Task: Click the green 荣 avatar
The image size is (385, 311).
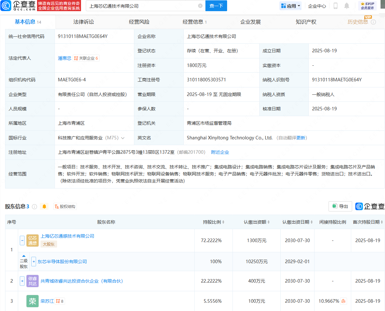Action: [x=33, y=301]
